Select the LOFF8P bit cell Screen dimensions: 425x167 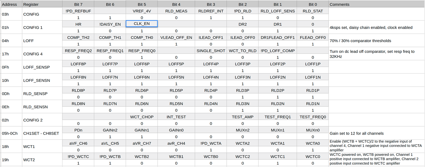(78, 64)
